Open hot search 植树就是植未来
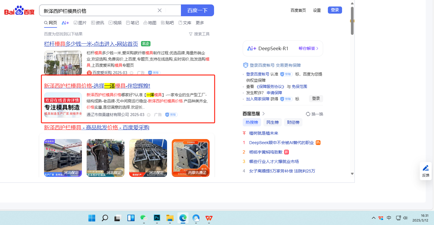This screenshot has height=225, width=434. pyautogui.click(x=264, y=133)
